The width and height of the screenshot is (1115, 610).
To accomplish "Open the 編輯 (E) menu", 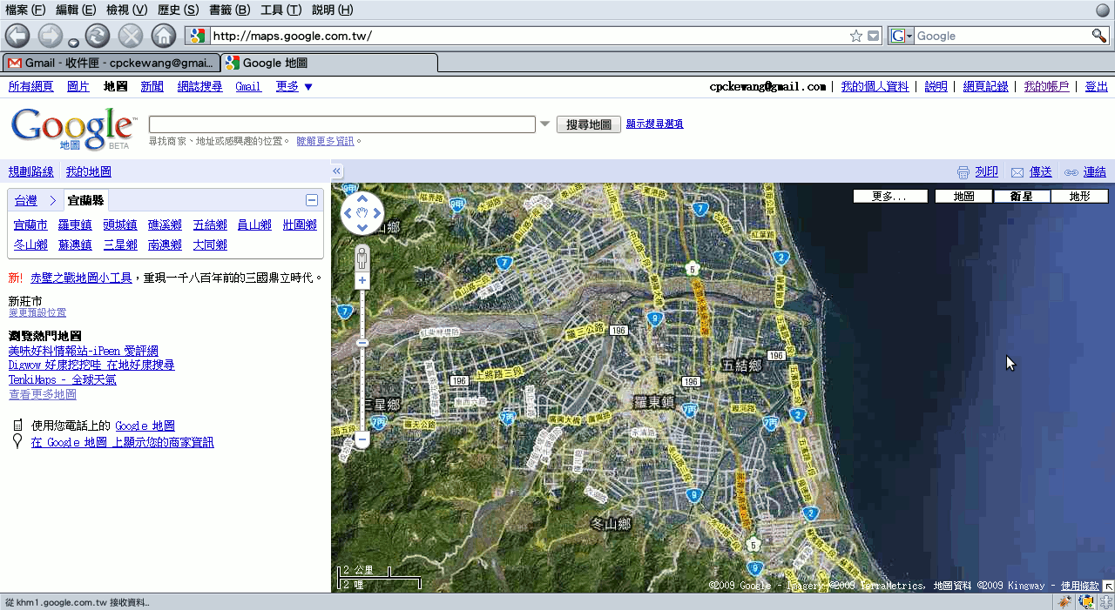I will click(x=77, y=10).
